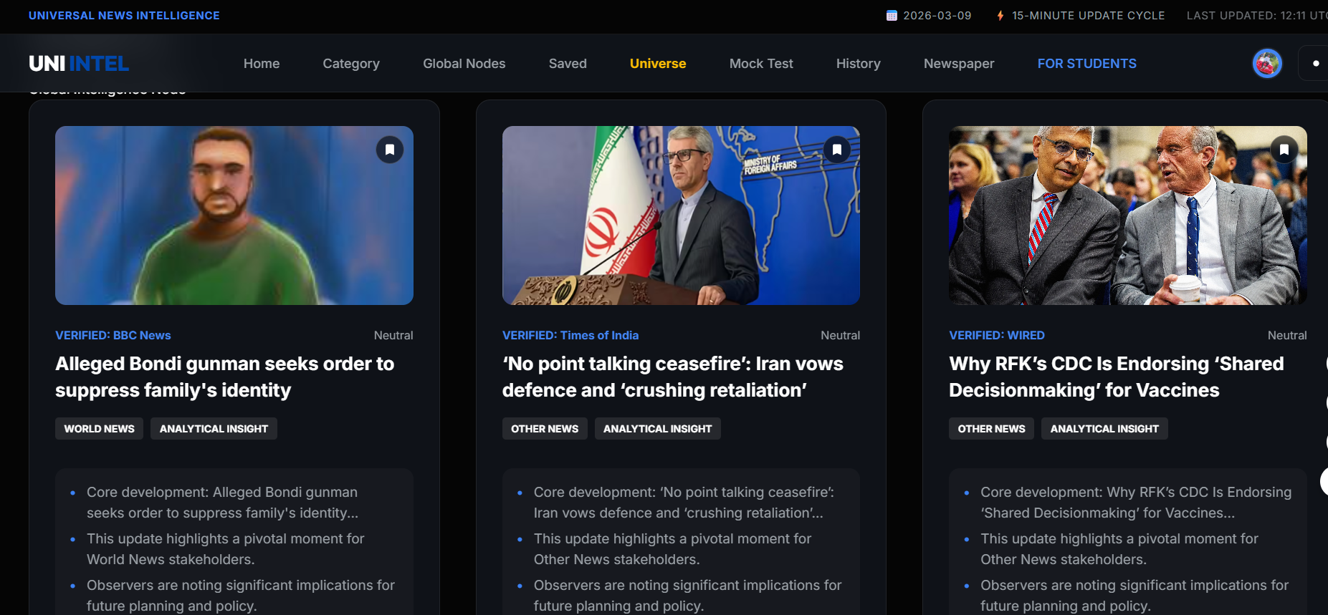Open the RFK hearing photo thumbnail
Image resolution: width=1328 pixels, height=615 pixels.
(1128, 216)
